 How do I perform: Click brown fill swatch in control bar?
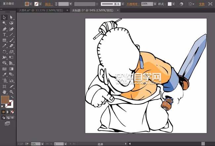point(27,4)
